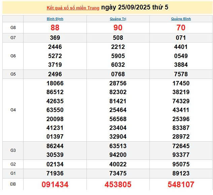
Task: Select the date text 'ngày 25/09/2025 thứ 5'
Action: [x=135, y=7]
